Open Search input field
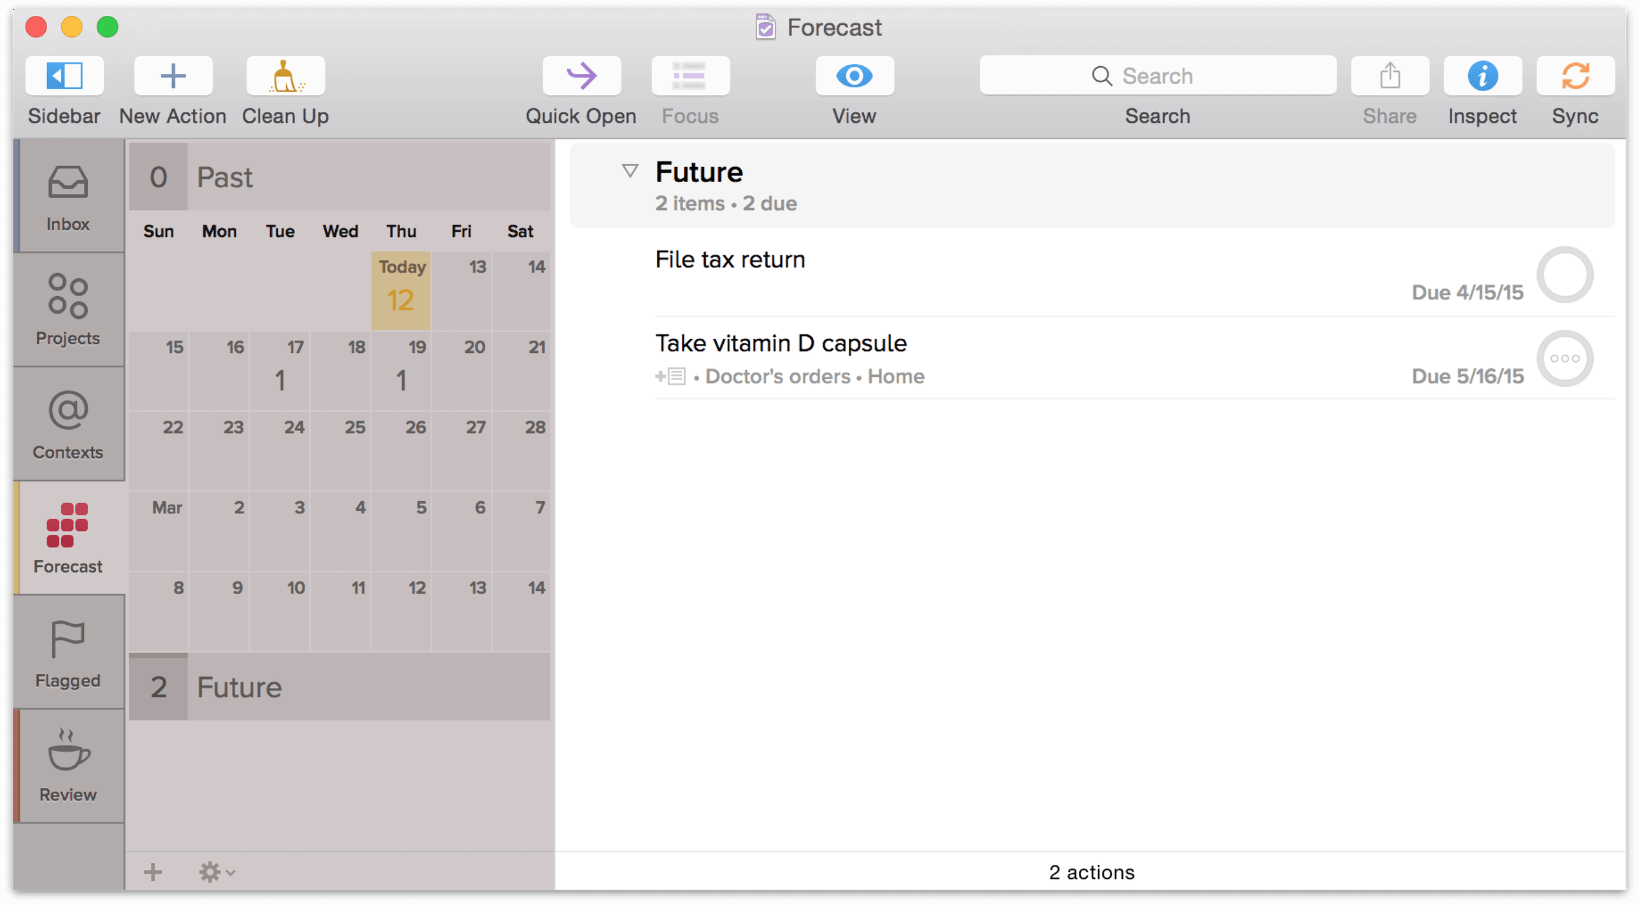This screenshot has height=905, width=1639. (x=1157, y=76)
